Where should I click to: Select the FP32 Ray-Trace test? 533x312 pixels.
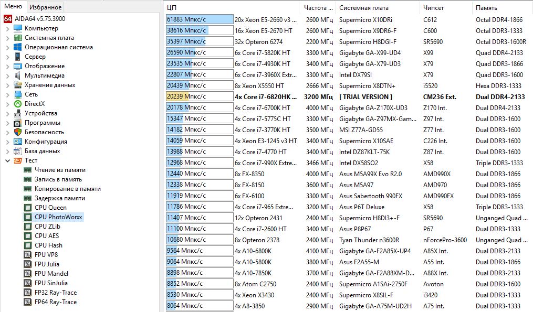(x=56, y=292)
